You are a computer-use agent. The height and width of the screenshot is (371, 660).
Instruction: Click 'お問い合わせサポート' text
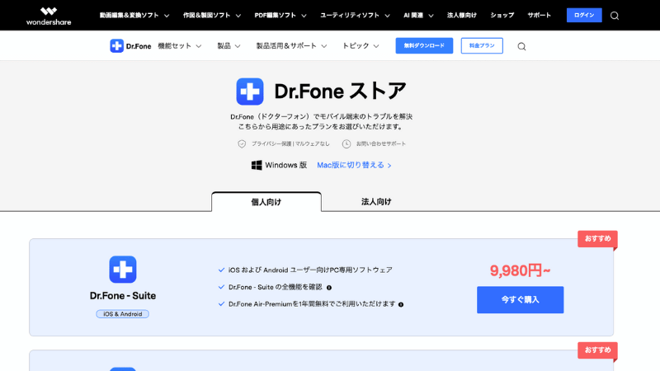381,143
